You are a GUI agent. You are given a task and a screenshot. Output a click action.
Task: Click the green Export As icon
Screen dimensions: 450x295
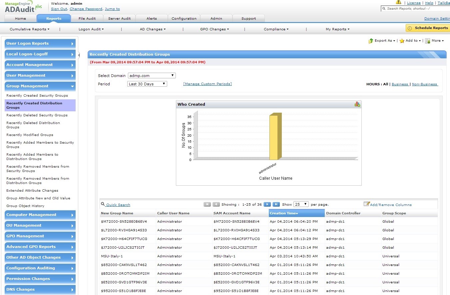click(371, 41)
